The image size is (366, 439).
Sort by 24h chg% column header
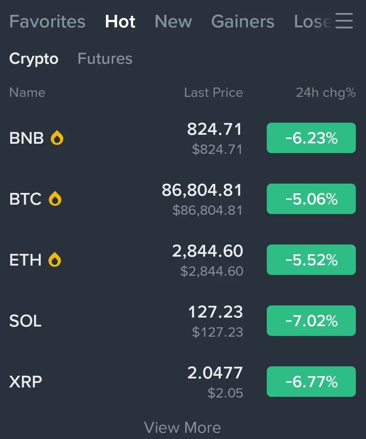pos(325,93)
